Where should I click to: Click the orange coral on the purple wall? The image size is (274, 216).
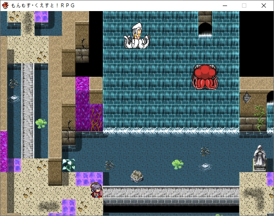96,118
